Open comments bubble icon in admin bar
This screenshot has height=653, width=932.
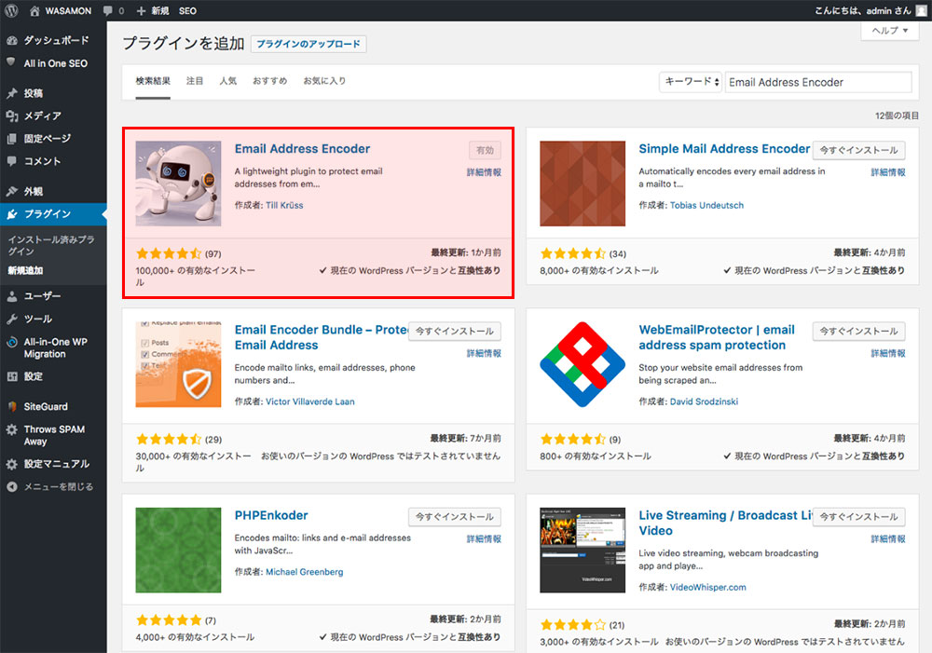[x=107, y=10]
